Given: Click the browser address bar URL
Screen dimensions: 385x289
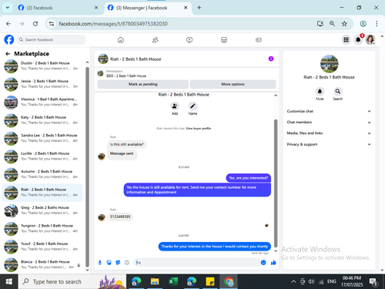Looking at the screenshot, I should coord(113,24).
